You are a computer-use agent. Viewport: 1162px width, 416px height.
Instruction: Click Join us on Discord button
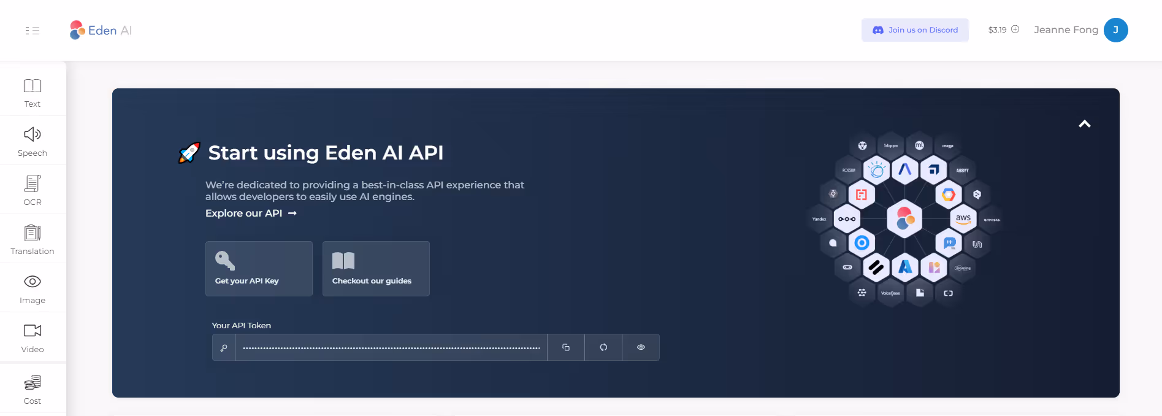click(915, 30)
